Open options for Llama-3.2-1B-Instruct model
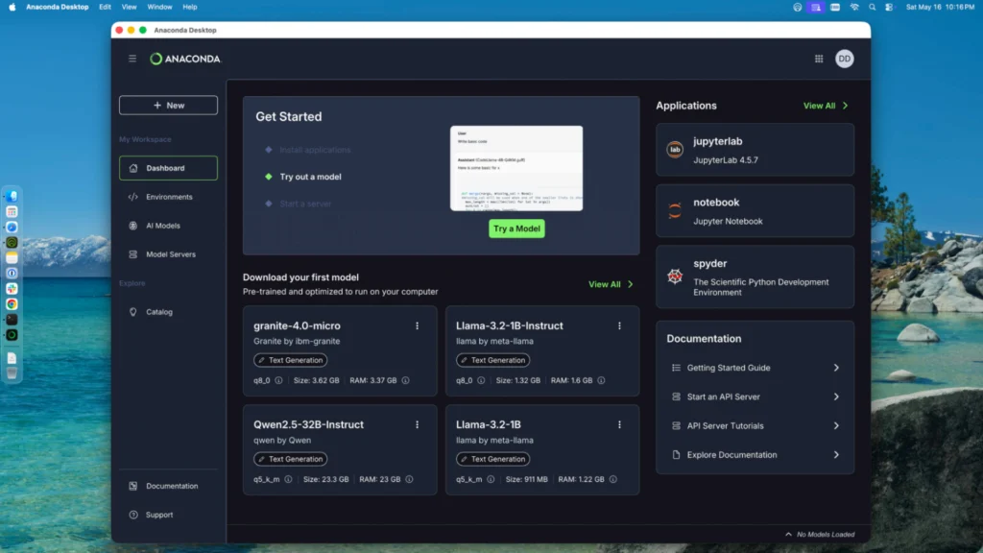983x553 pixels. click(619, 326)
